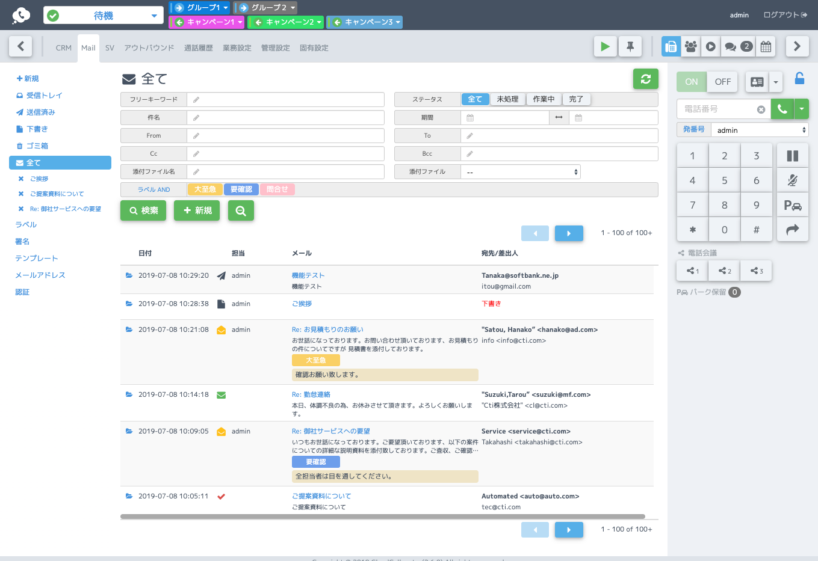
Task: Open the calendar icon in top toolbar
Action: (766, 46)
